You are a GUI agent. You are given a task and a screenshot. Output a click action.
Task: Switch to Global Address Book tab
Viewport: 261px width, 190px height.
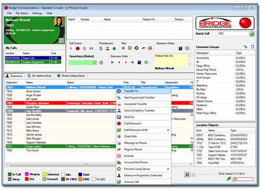[x=71, y=76]
